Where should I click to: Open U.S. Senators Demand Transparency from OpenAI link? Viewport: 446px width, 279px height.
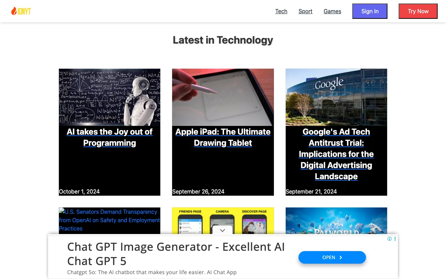tap(109, 220)
